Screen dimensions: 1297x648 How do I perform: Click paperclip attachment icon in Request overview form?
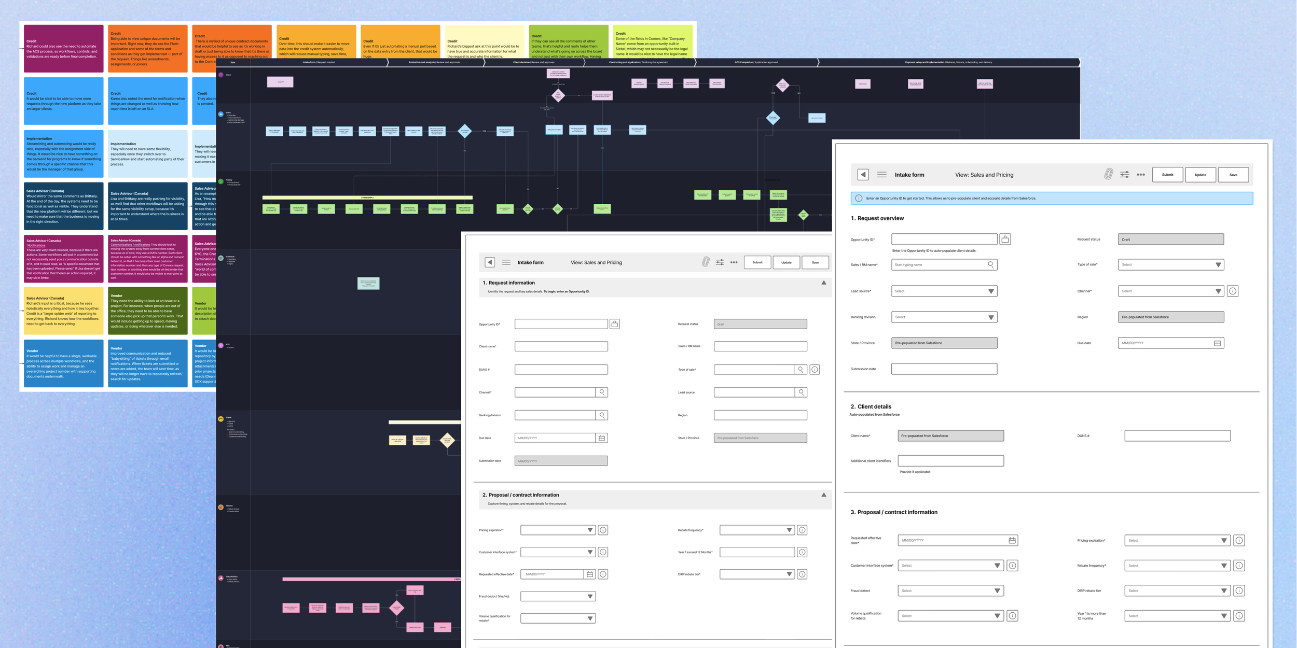[1108, 174]
